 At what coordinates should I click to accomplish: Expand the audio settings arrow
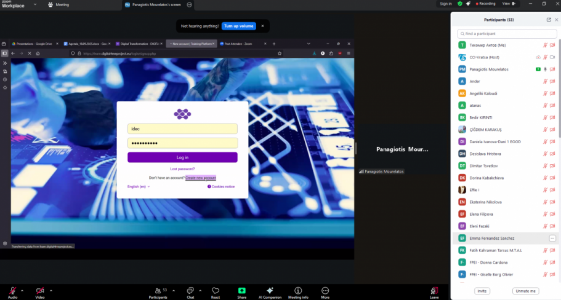click(22, 290)
